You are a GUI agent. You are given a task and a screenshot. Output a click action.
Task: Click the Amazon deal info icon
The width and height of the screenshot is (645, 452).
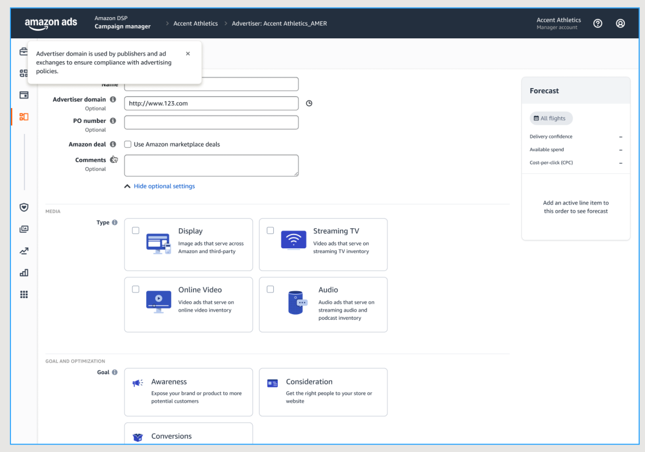point(113,144)
